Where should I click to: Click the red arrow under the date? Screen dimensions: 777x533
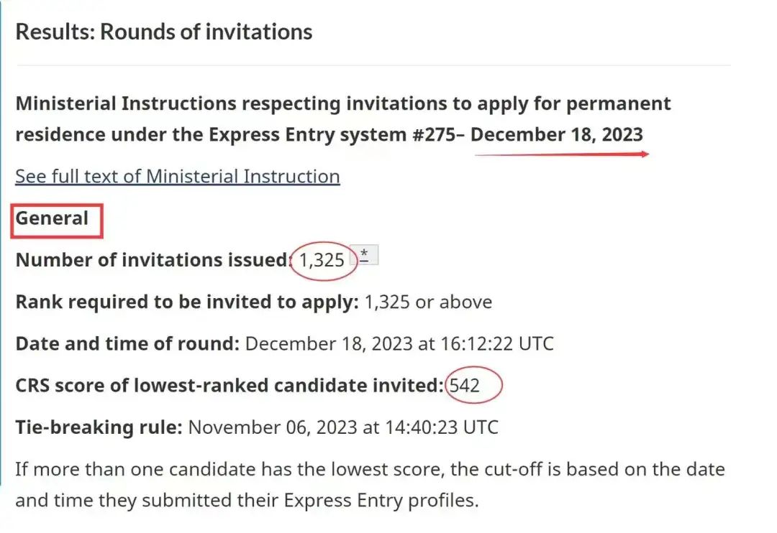pos(562,154)
